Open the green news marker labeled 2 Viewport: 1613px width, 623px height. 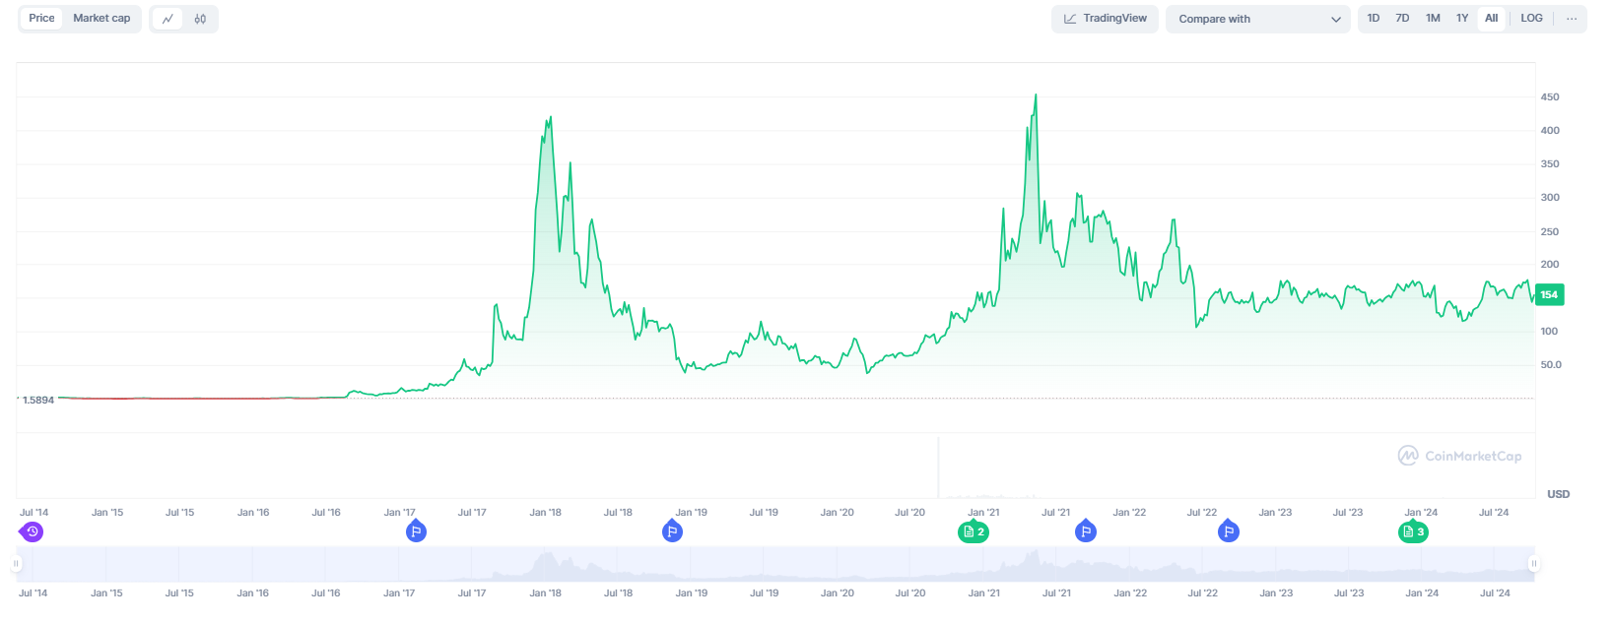pos(974,531)
